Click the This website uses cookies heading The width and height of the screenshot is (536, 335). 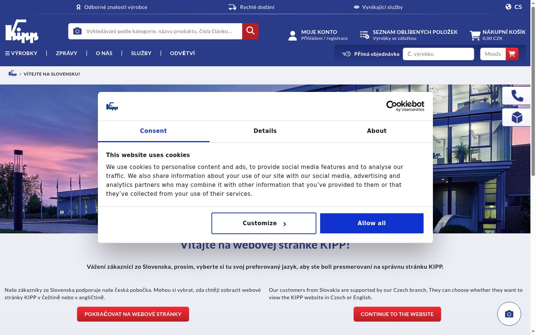click(148, 155)
